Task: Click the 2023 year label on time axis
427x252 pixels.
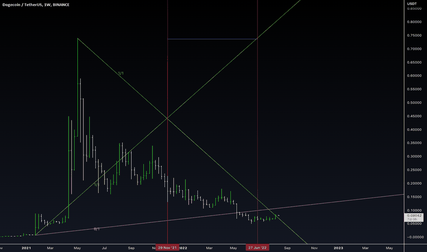Action: 339,248
